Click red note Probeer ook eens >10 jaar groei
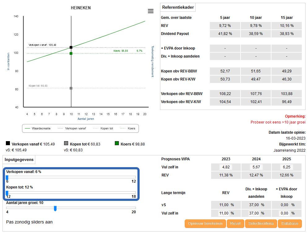The width and height of the screenshot is (308, 234). pyautogui.click(x=278, y=122)
